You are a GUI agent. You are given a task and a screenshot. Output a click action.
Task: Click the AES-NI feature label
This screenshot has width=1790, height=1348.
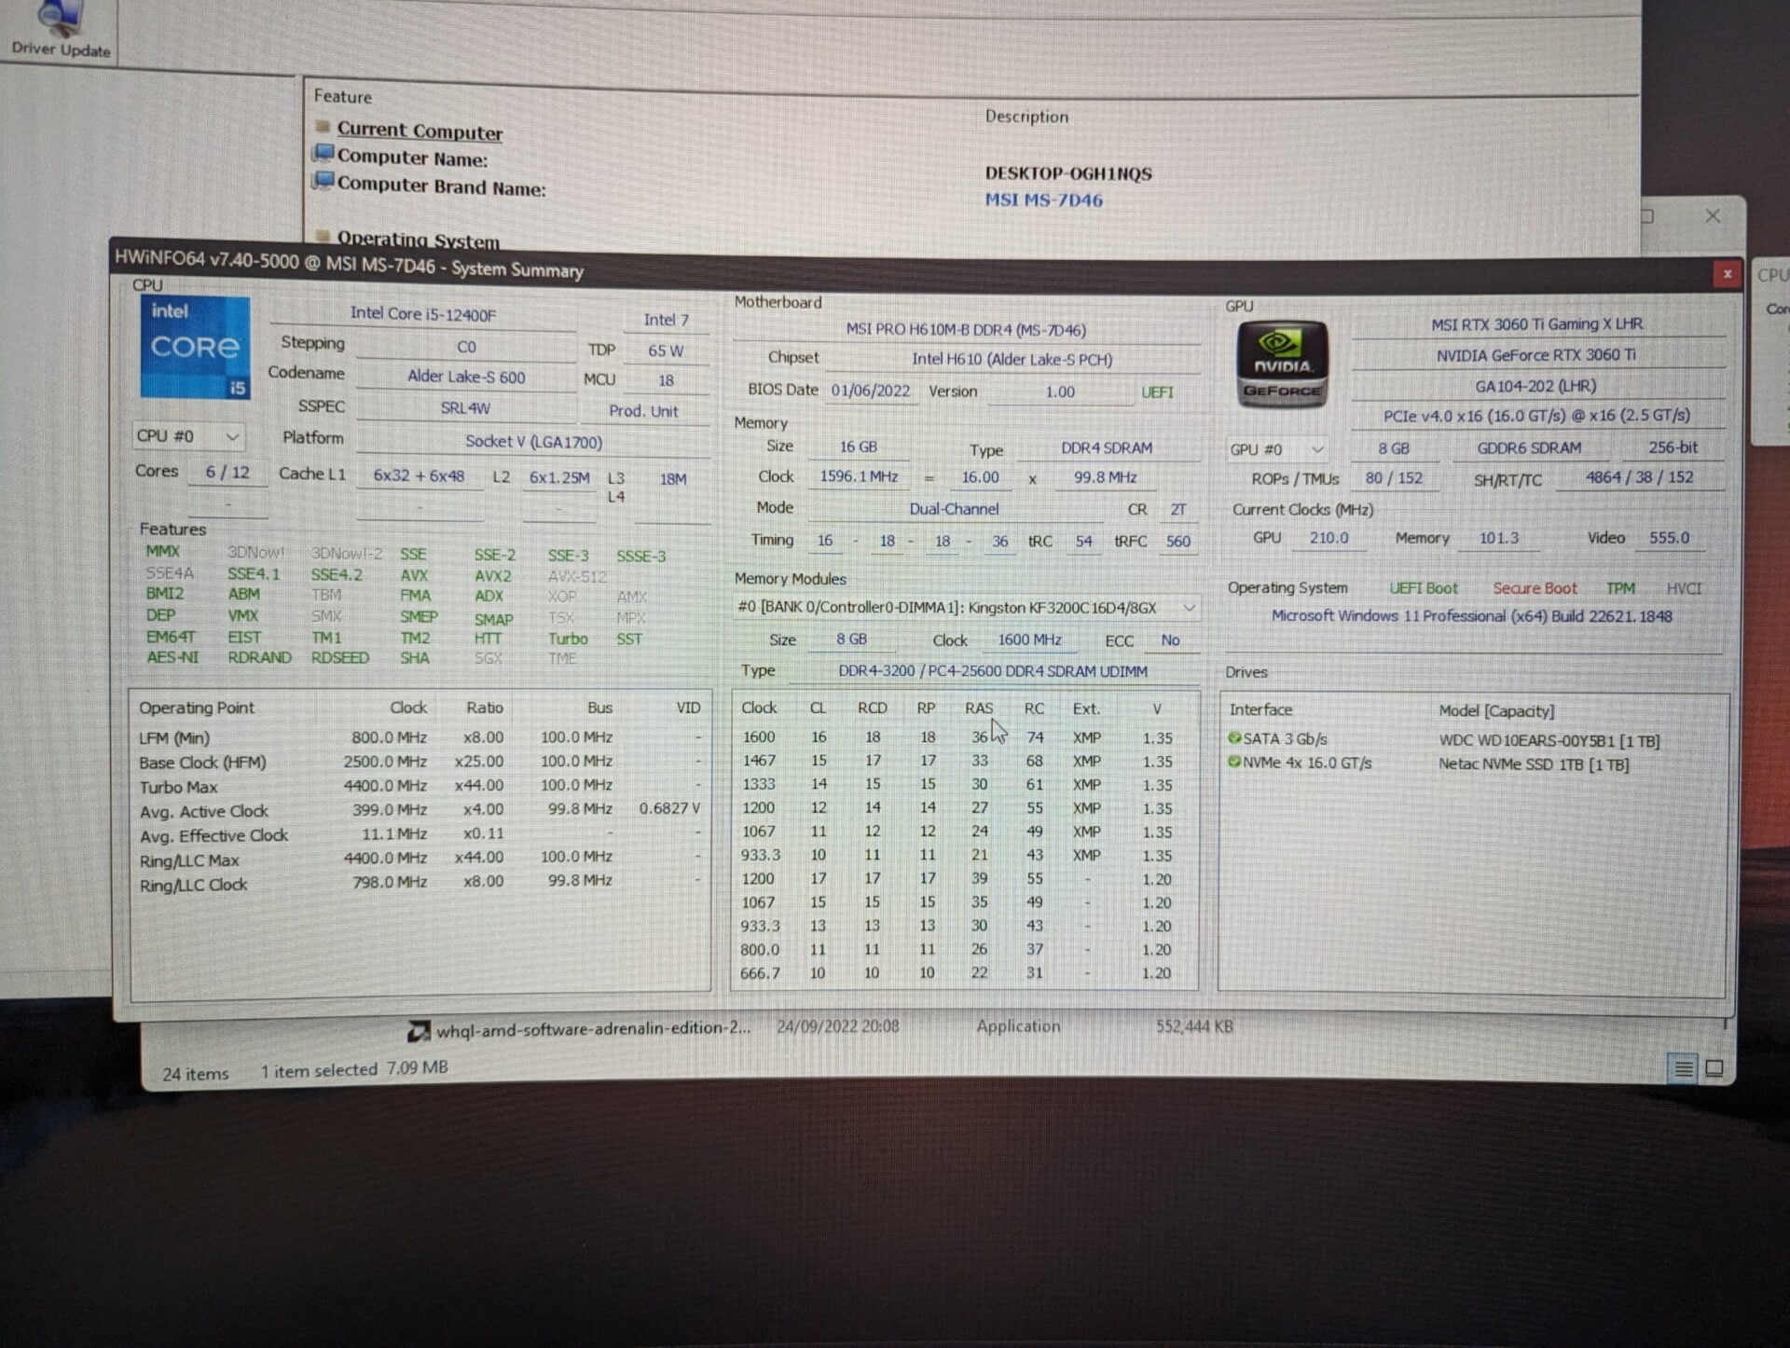(172, 657)
